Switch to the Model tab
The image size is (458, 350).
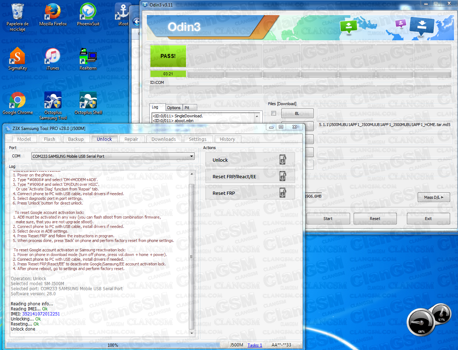tap(24, 139)
